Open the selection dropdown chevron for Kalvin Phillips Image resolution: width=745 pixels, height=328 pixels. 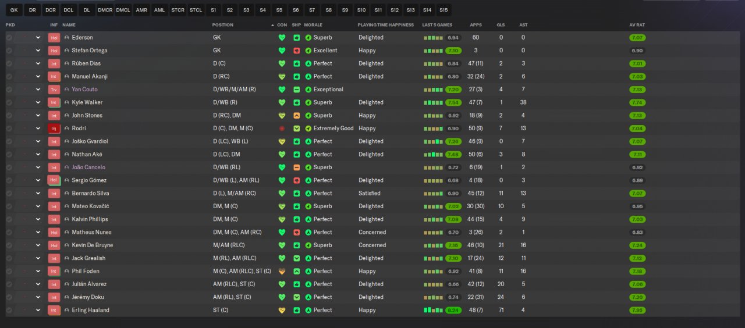pyautogui.click(x=38, y=219)
